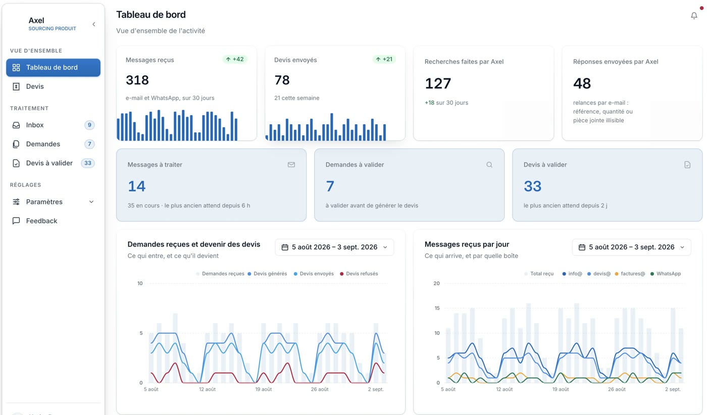The width and height of the screenshot is (707, 415).
Task: Hide the devis@ series via its legend
Action: (x=599, y=274)
